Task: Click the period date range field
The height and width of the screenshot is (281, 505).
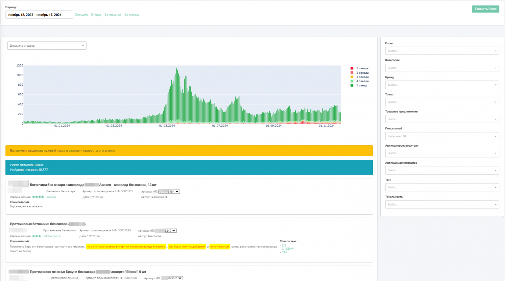Action: pos(39,15)
